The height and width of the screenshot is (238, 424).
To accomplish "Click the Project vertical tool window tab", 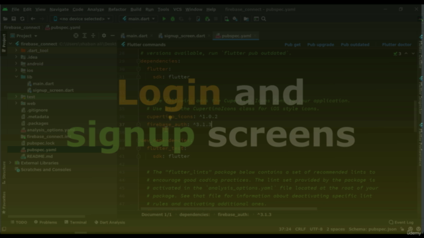I will click(x=4, y=43).
